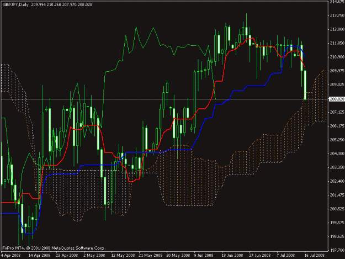345x259 pixels.
Task: Click the 21 May 2008 date label
Action: click(151, 256)
